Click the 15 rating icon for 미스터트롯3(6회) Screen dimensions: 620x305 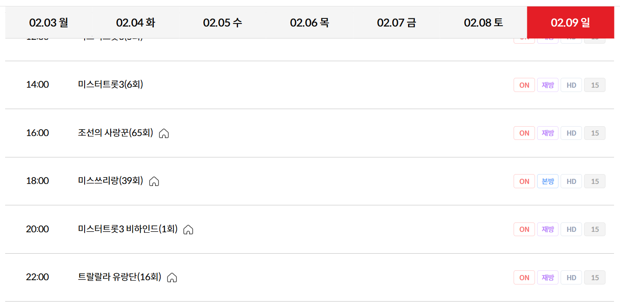coord(594,85)
